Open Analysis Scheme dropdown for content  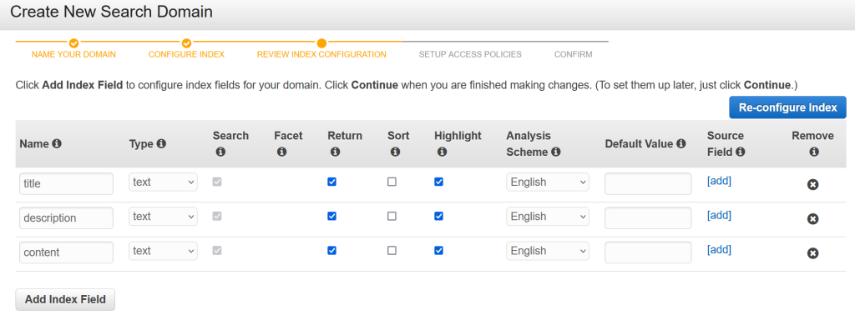[x=548, y=251]
